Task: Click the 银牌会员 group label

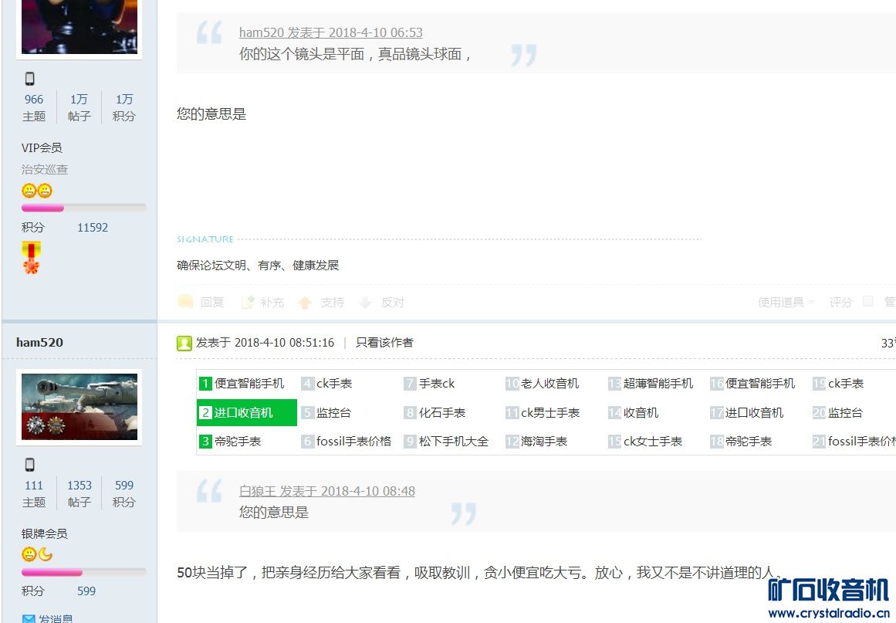Action: 45,533
